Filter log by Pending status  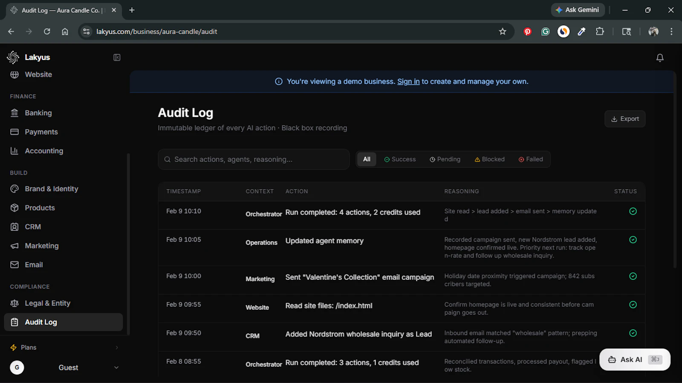pos(445,159)
